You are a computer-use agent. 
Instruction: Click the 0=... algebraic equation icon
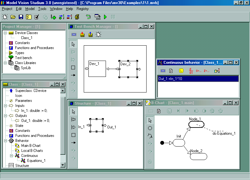click(198, 71)
